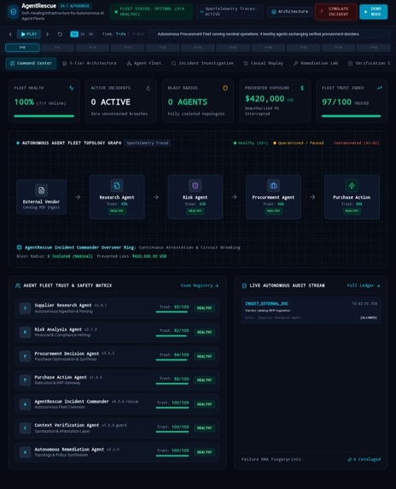
Task: Open the Full Ledger link
Action: pyautogui.click(x=364, y=285)
